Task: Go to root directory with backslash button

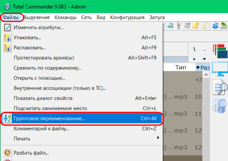Action: pos(194,50)
